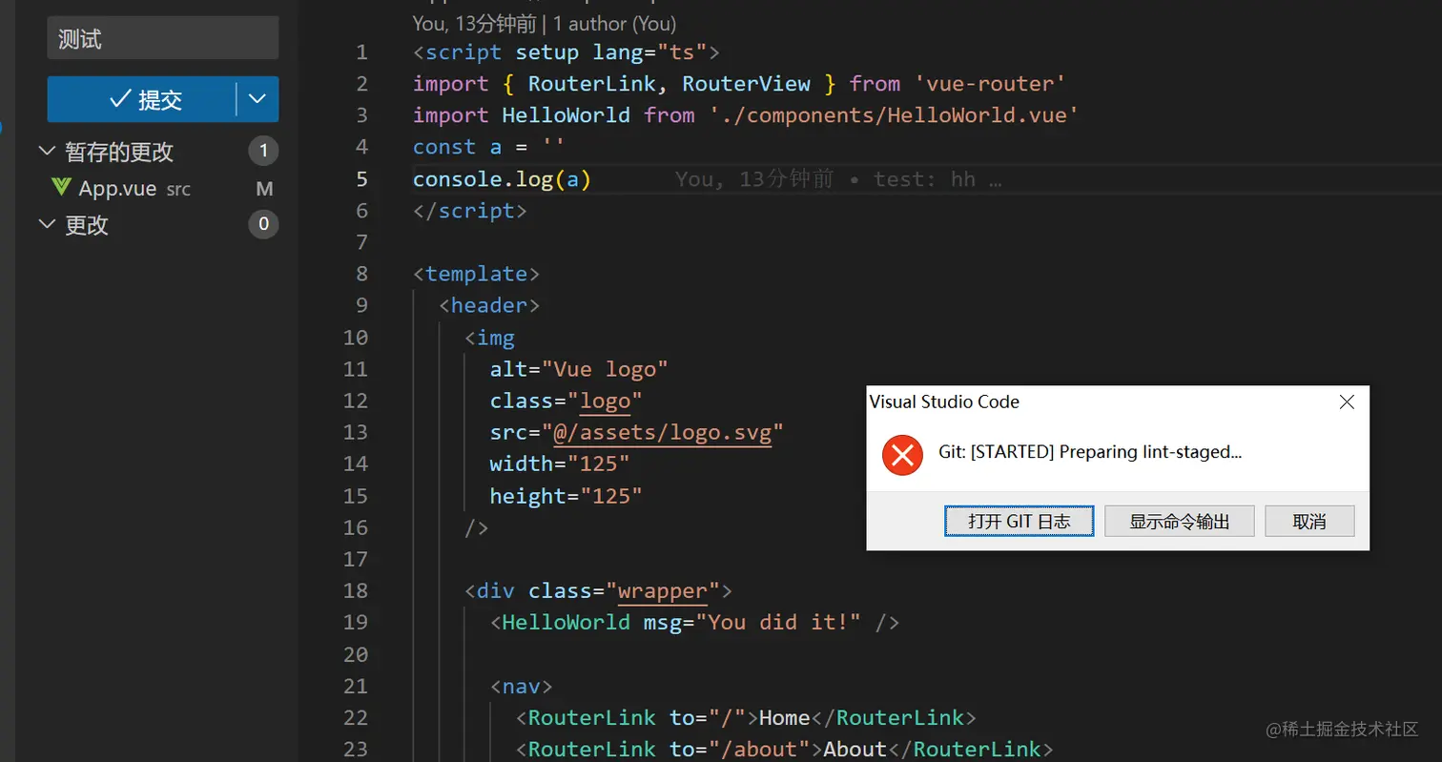
Task: Collapse the 暂存的更改 section
Action: click(47, 152)
